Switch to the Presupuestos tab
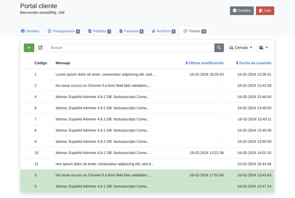 tap(64, 31)
